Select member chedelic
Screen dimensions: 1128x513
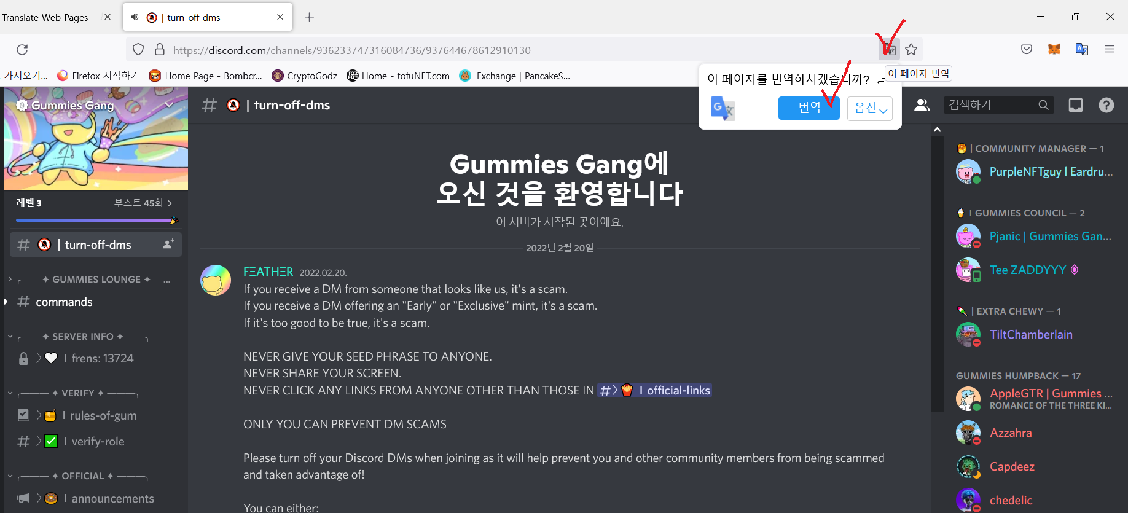(x=1035, y=500)
